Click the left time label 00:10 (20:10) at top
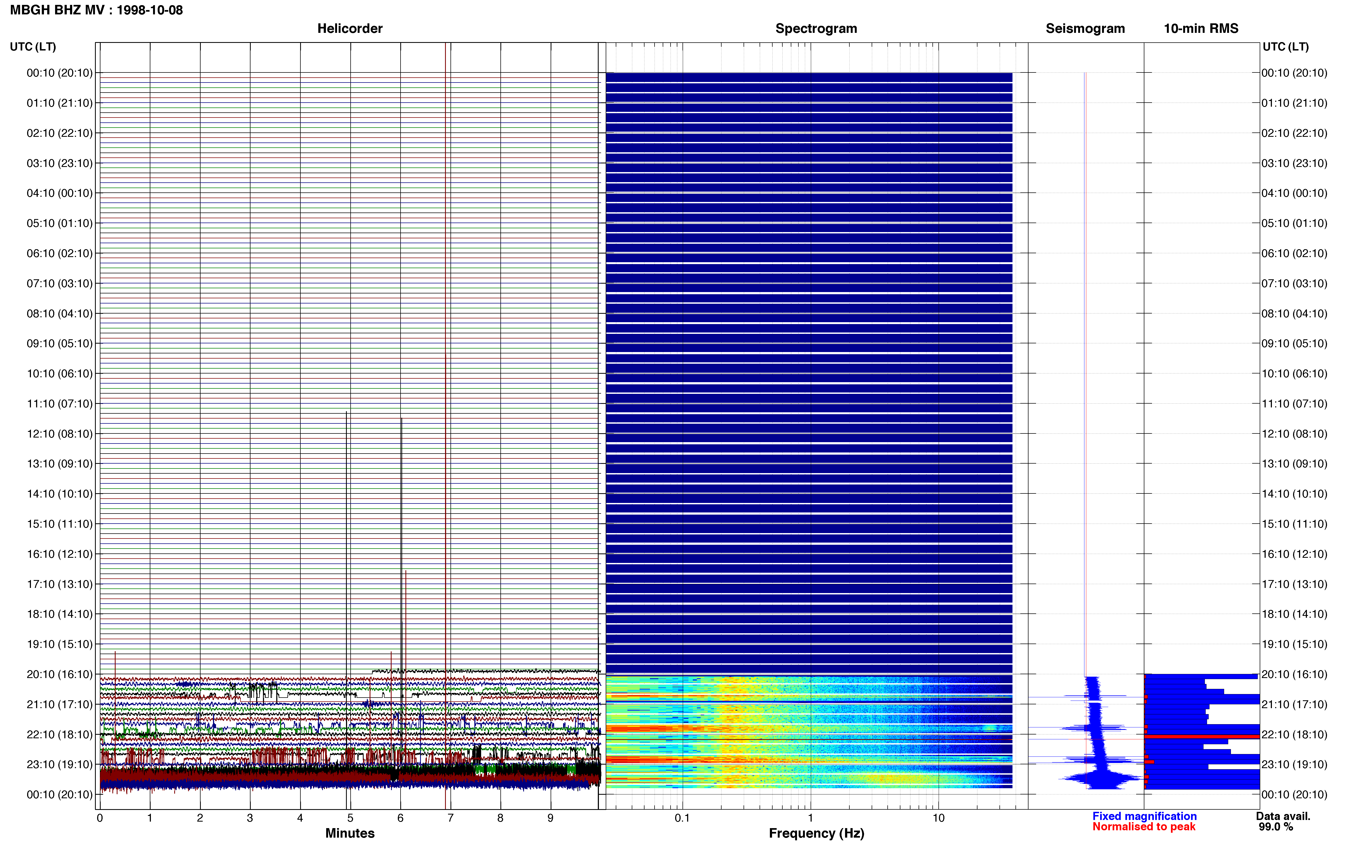Screen dimensions: 1362x852 pyautogui.click(x=60, y=73)
